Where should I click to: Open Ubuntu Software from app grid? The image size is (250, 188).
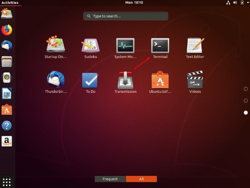pyautogui.click(x=160, y=82)
